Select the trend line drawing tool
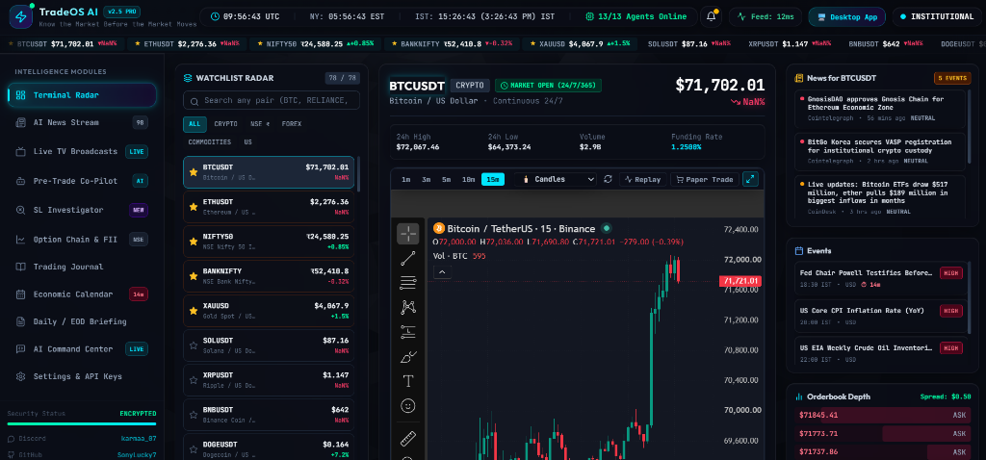986x460 pixels. (x=408, y=258)
